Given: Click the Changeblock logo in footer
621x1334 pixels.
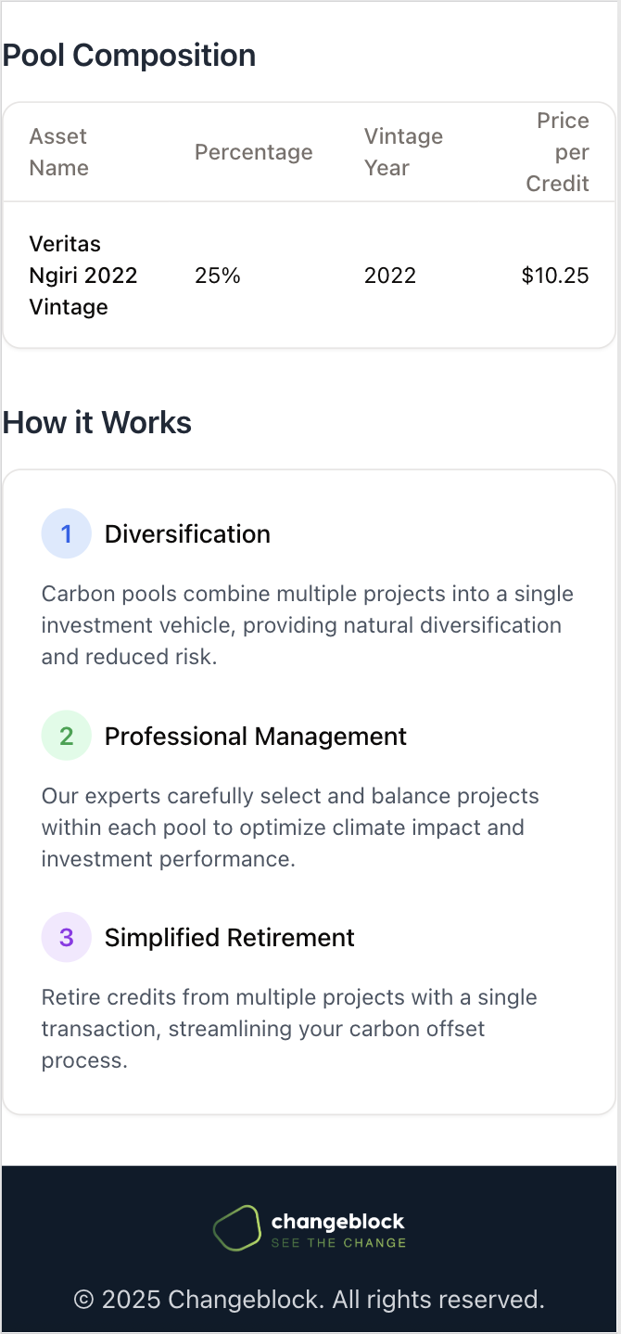Looking at the screenshot, I should tap(310, 1228).
